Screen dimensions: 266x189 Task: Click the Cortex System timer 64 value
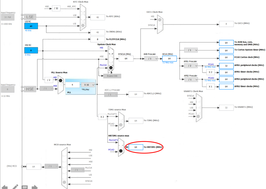226,51
